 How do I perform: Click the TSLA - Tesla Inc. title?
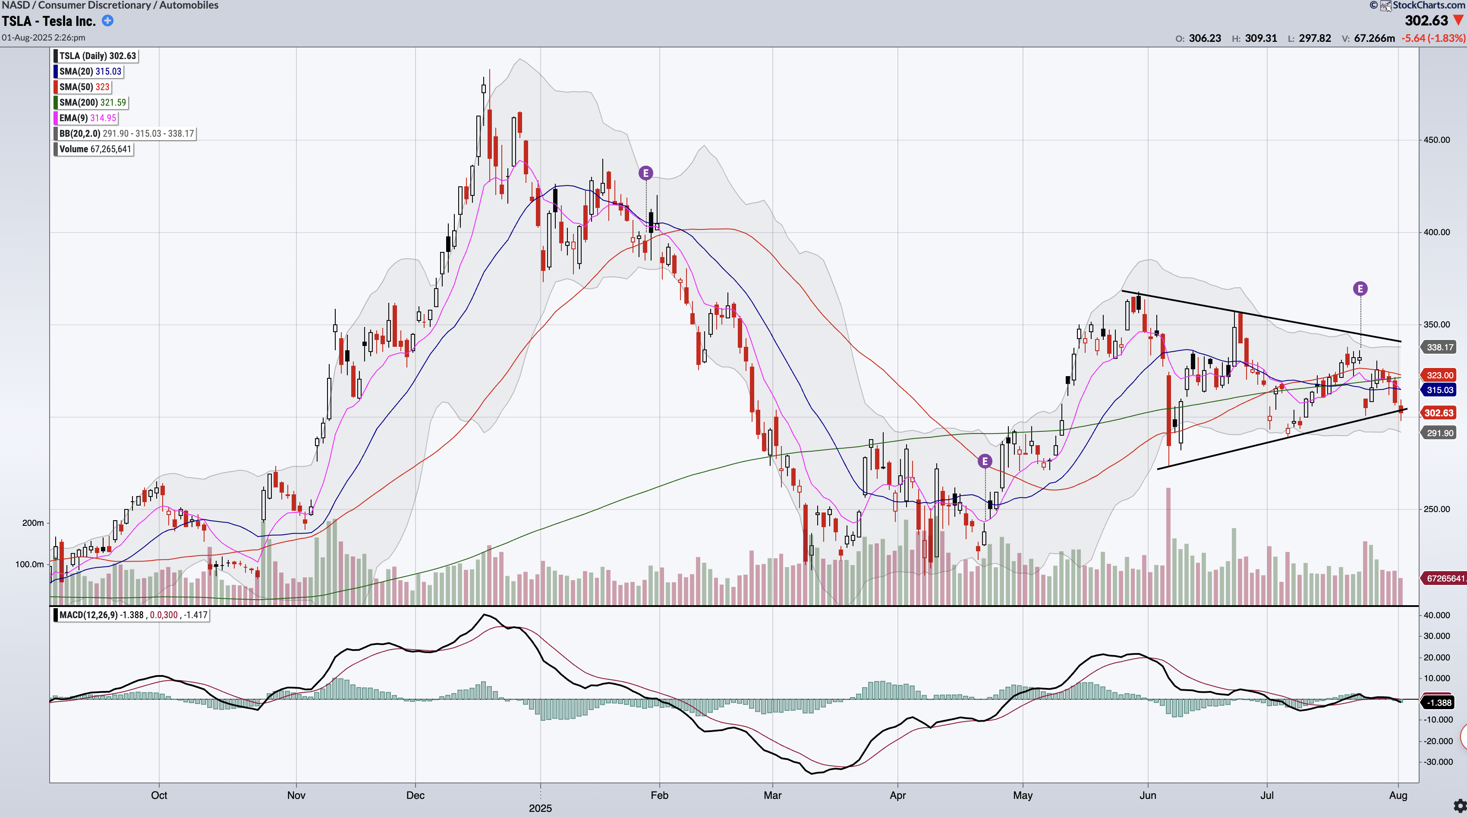pos(48,21)
